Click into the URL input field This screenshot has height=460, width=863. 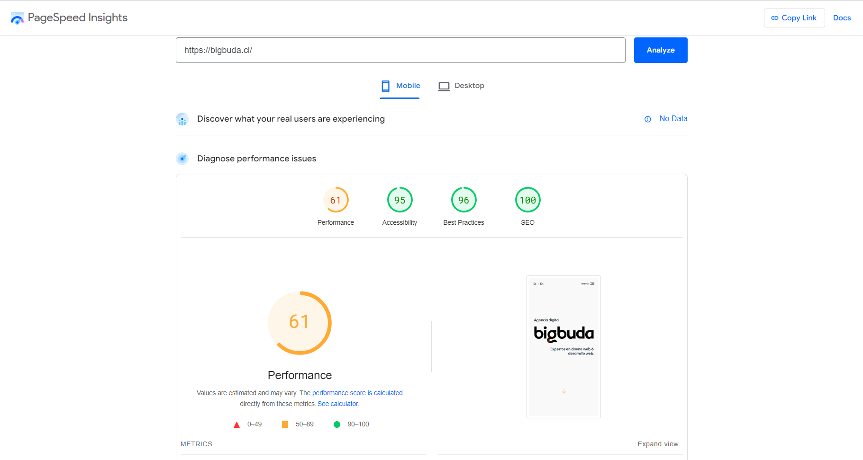tap(400, 50)
